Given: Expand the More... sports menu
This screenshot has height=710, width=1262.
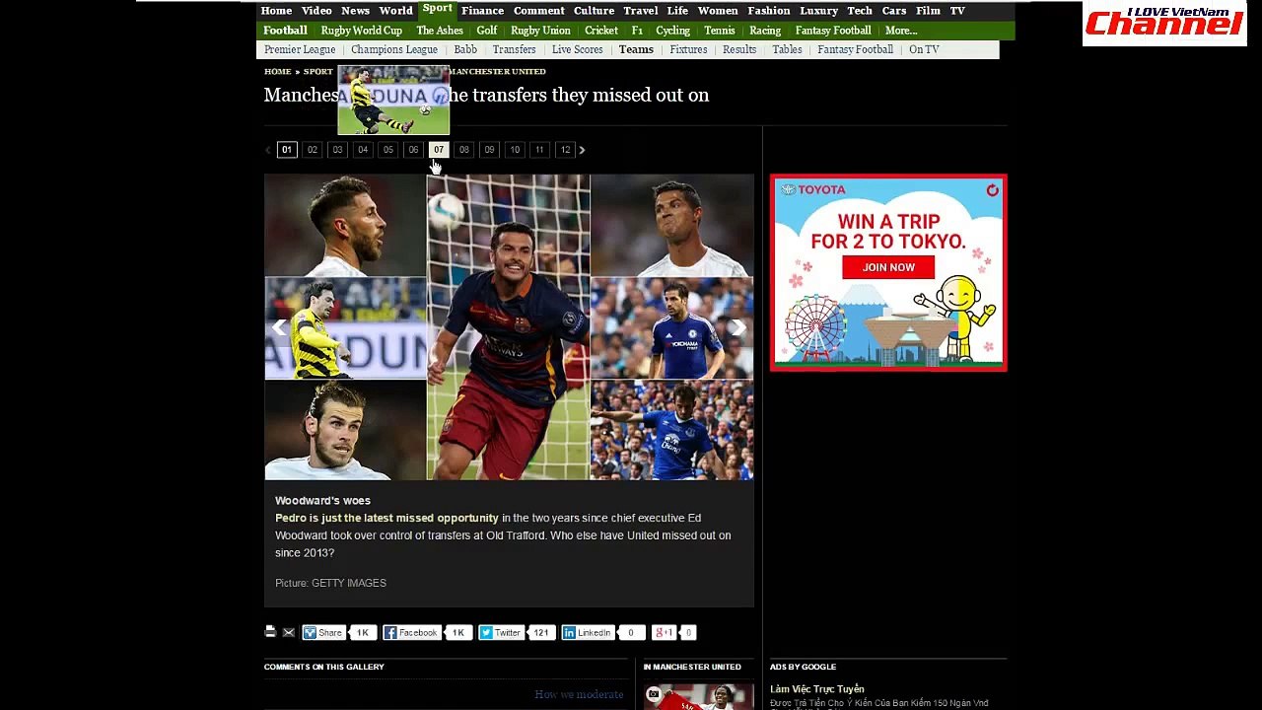Looking at the screenshot, I should [x=901, y=31].
